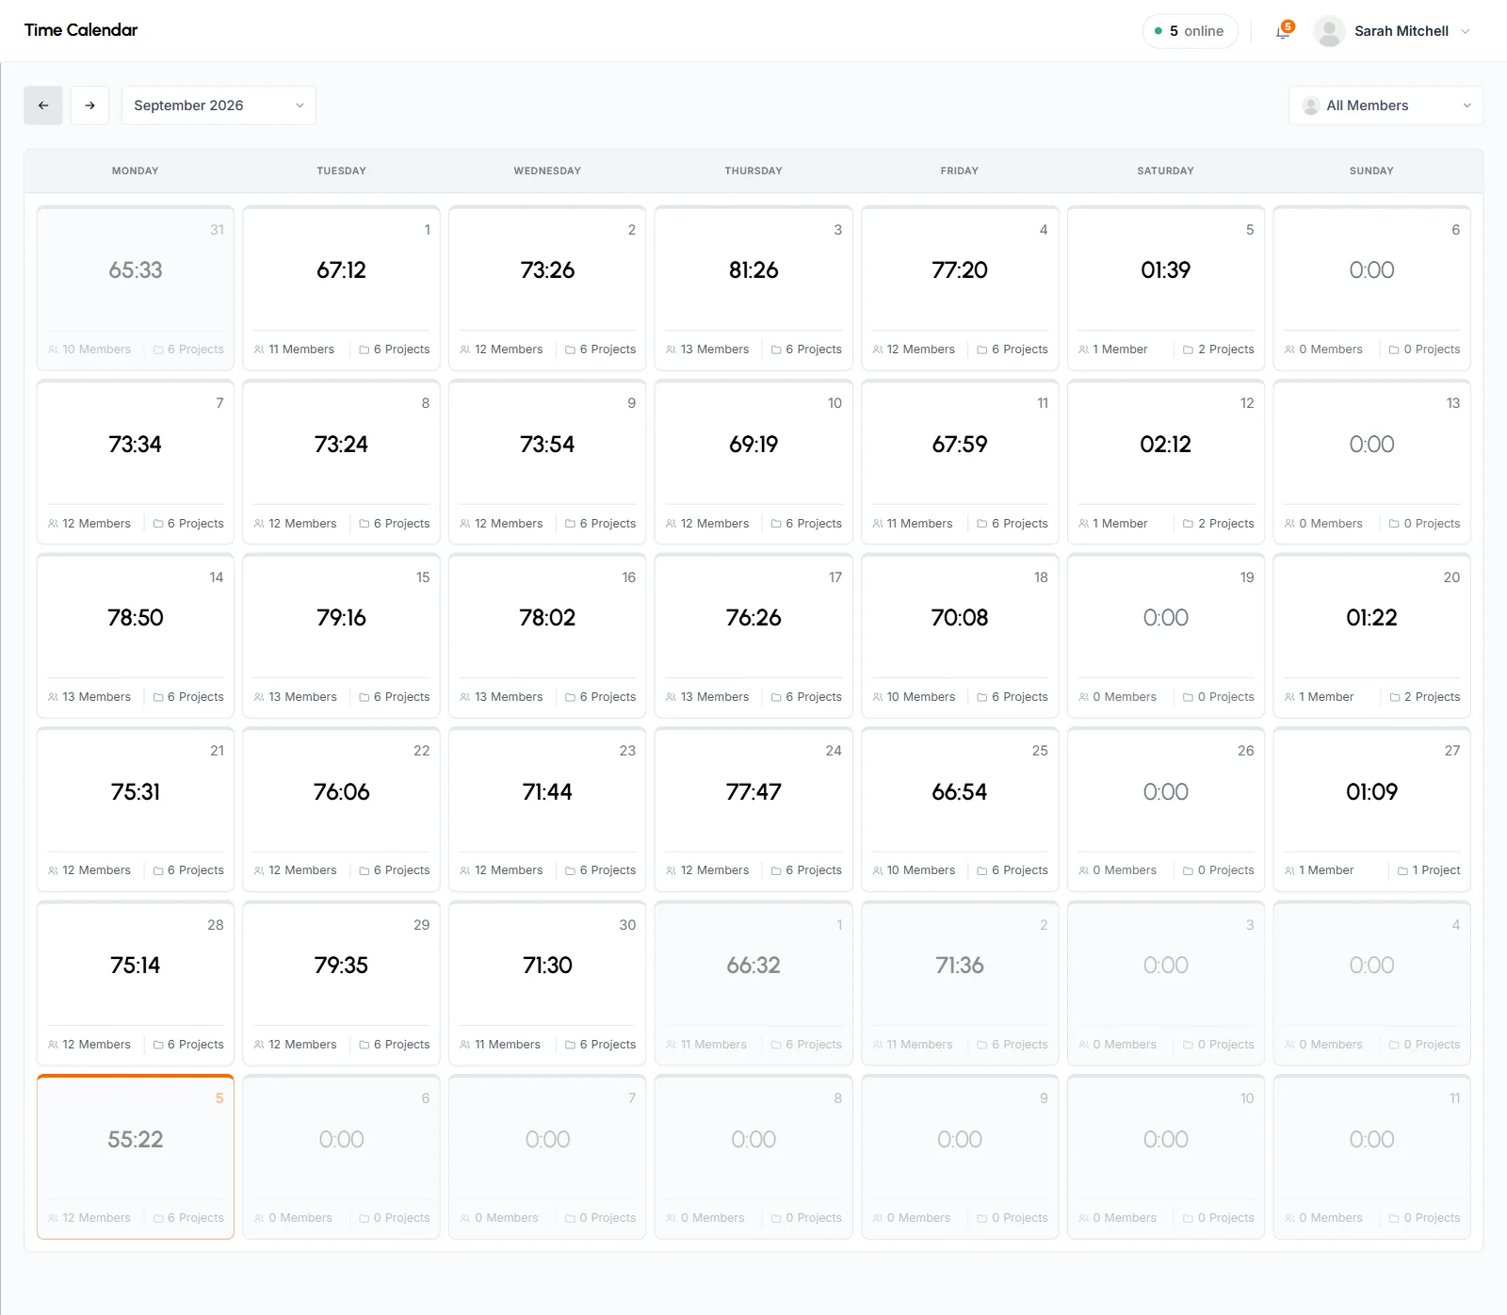Click the 73:26 time on September 2
The width and height of the screenshot is (1507, 1315).
click(547, 270)
